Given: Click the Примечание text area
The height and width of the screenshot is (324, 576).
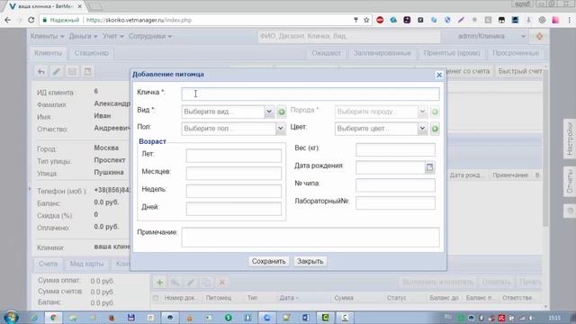Looking at the screenshot, I should 310,237.
